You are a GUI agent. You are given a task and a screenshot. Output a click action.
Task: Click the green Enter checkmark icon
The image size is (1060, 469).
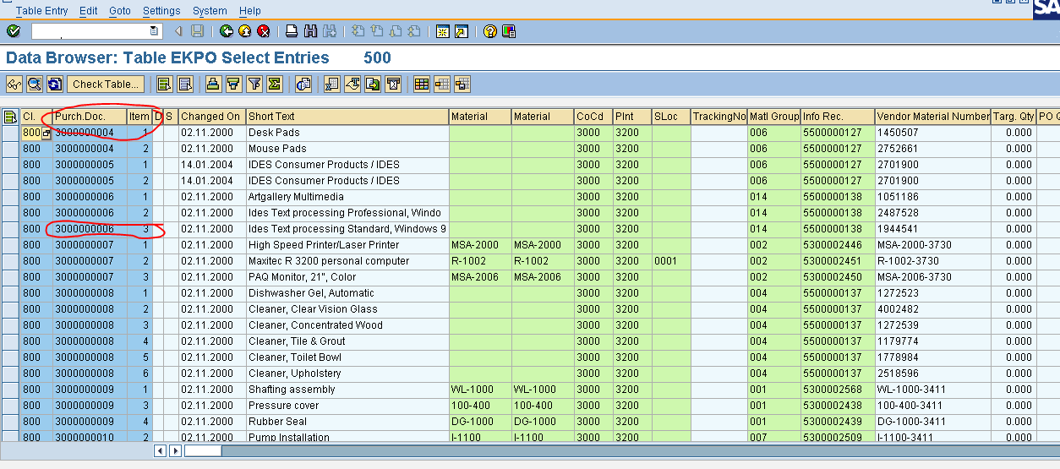(x=14, y=31)
